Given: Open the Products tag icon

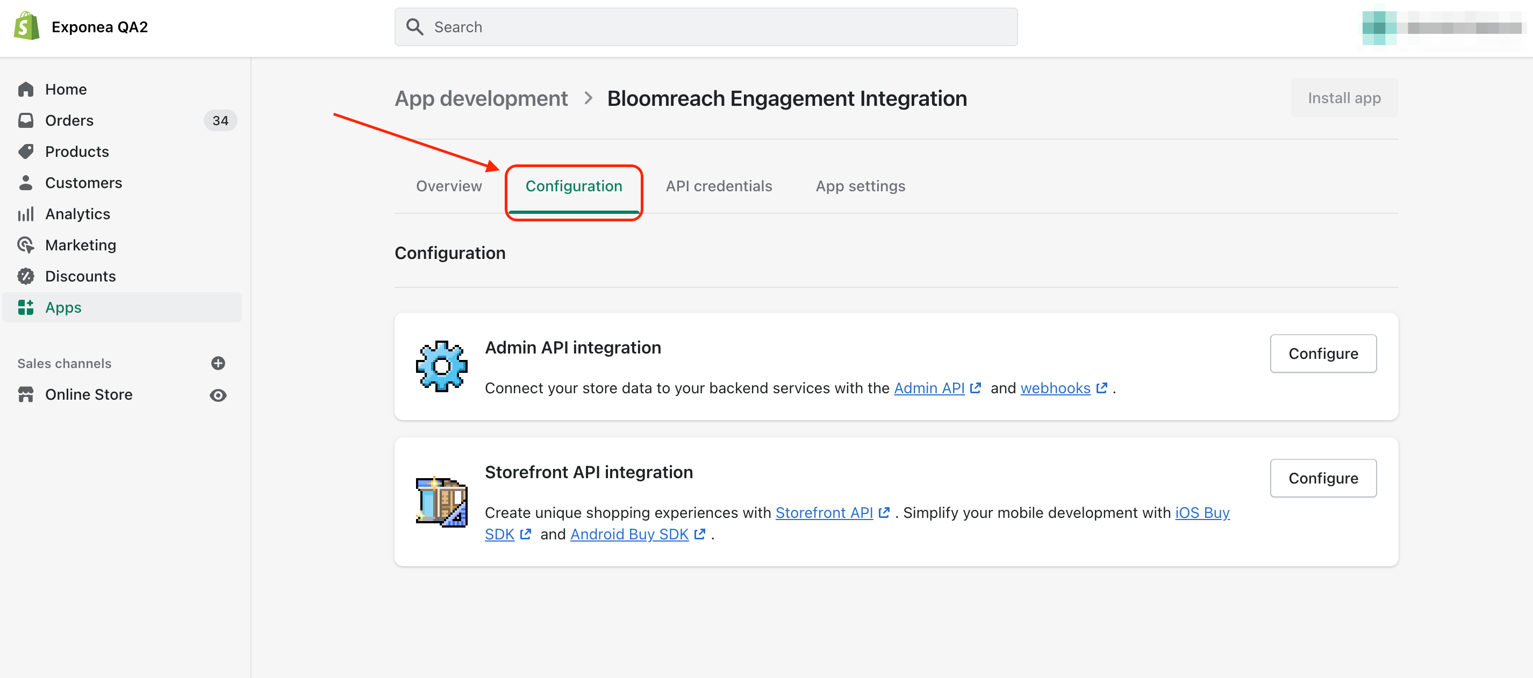Looking at the screenshot, I should (26, 152).
